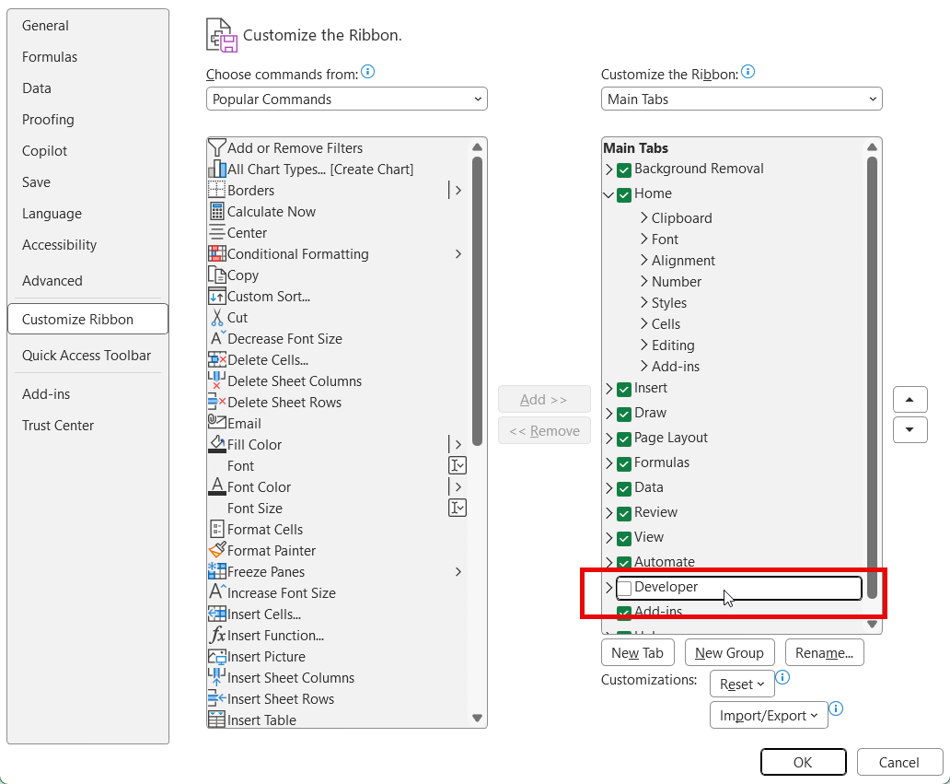The width and height of the screenshot is (950, 784).
Task: Click the Insert Cells icon
Action: [x=217, y=614]
